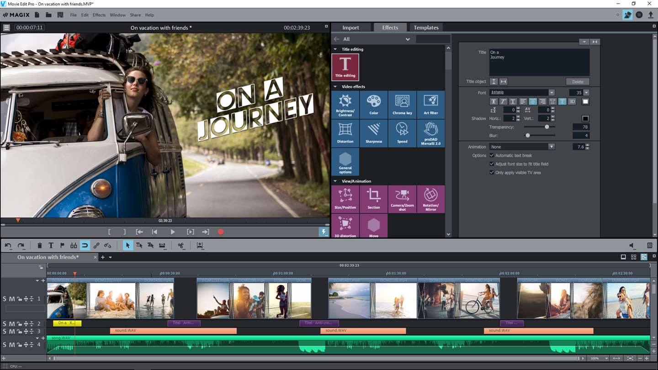Adjust the shadow Blur slider
Image resolution: width=658 pixels, height=370 pixels.
[x=528, y=136]
